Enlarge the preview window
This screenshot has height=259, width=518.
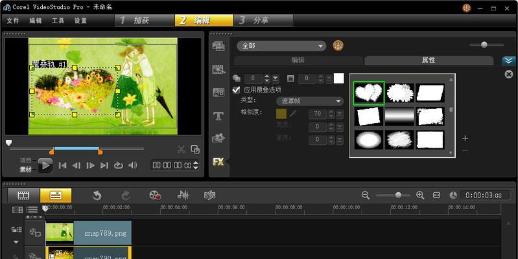point(195,150)
